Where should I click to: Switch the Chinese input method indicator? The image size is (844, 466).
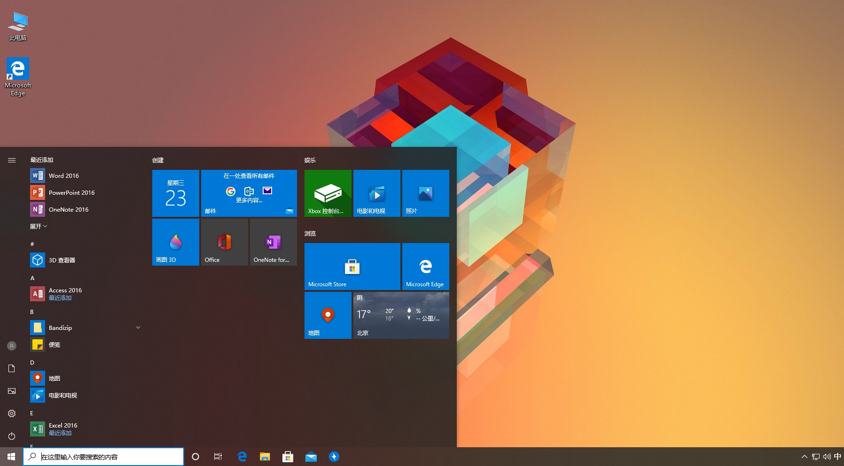[x=837, y=457]
